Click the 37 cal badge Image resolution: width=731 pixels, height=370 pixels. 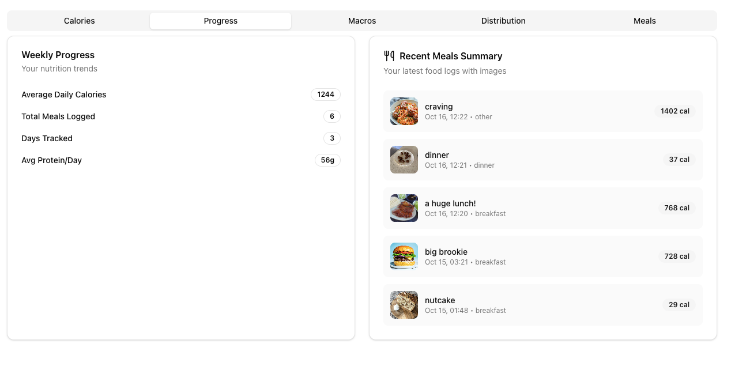[x=679, y=160]
